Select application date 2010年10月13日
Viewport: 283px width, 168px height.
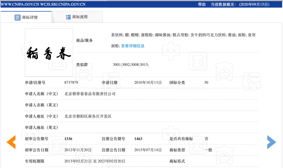click(148, 83)
